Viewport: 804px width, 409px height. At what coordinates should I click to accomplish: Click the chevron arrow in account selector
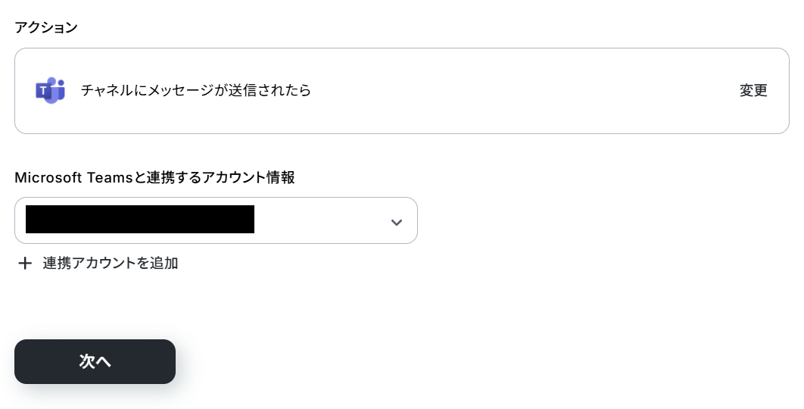[x=397, y=222]
